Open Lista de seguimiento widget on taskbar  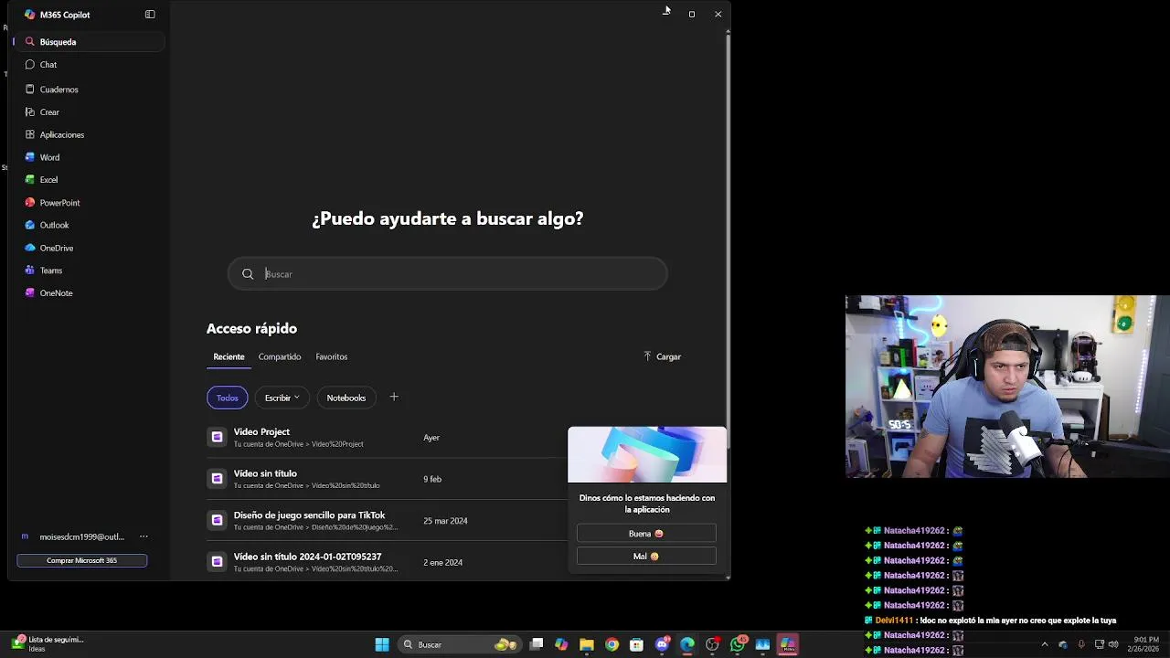coord(48,644)
